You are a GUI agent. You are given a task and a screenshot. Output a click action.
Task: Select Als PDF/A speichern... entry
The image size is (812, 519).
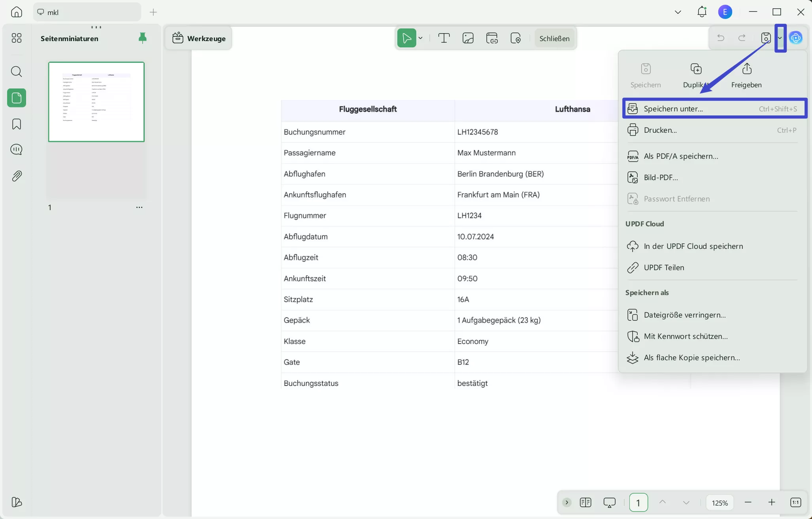tap(712, 156)
